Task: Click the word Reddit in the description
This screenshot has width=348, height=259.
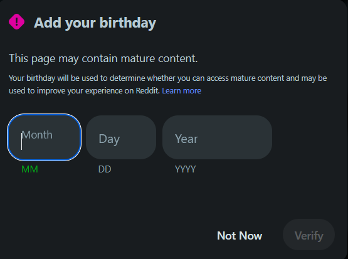Action: click(x=147, y=91)
